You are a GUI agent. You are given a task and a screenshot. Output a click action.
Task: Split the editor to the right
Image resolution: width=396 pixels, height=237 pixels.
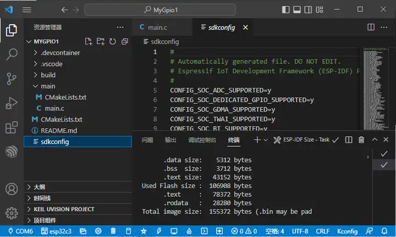coord(371,27)
